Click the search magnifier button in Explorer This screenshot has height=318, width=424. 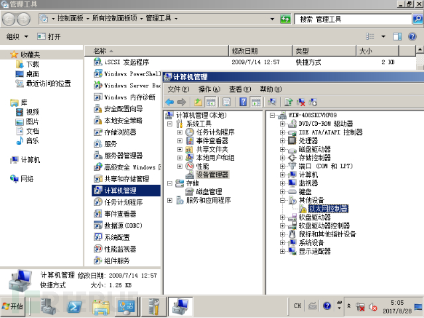[418, 19]
